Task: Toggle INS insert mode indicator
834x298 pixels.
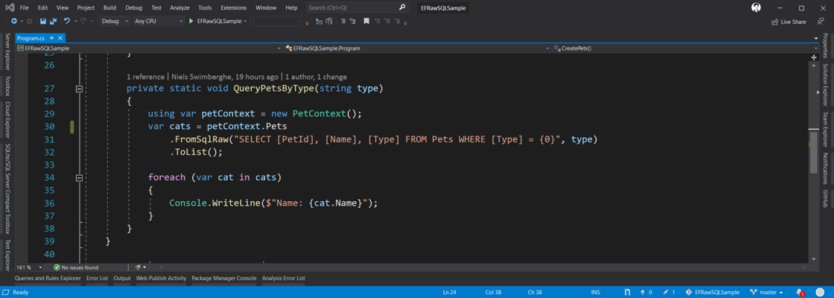Action: (x=595, y=292)
